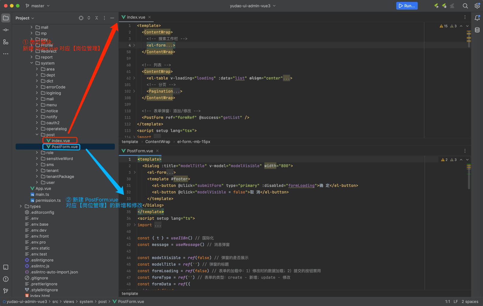Image resolution: width=483 pixels, height=306 pixels.
Task: Open the Git tool window icon
Action: click(x=6, y=291)
